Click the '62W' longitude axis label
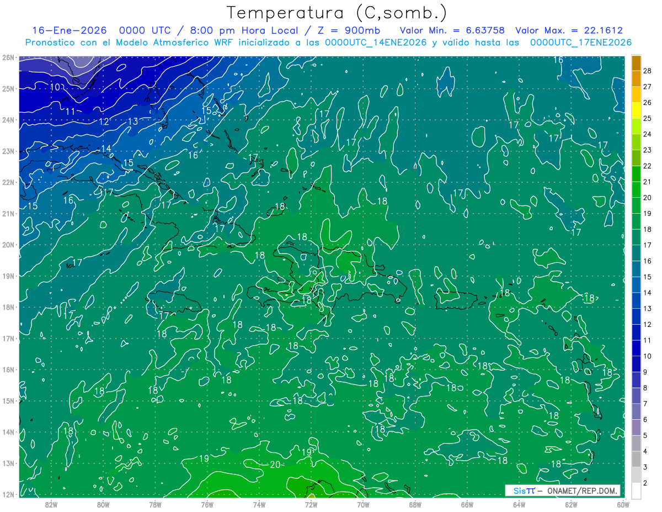 (571, 504)
